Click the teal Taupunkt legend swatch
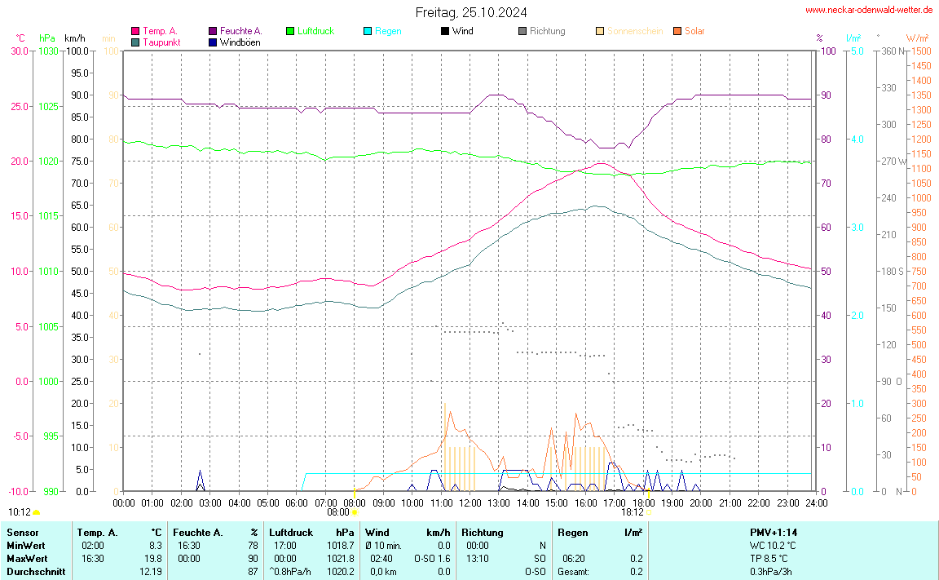The width and height of the screenshot is (939, 580). pos(135,42)
